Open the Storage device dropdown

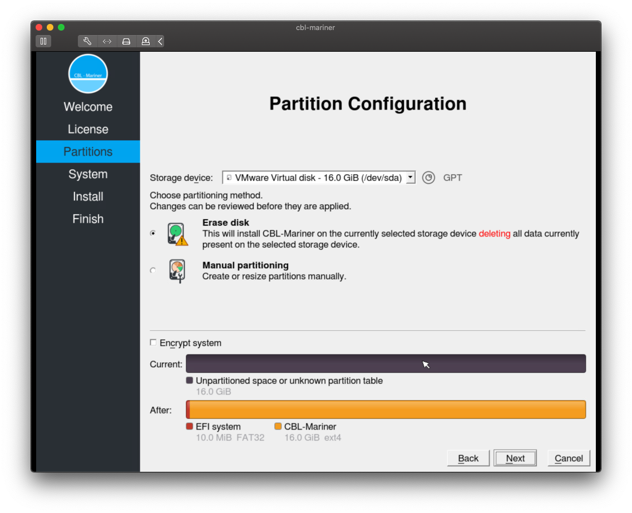319,178
